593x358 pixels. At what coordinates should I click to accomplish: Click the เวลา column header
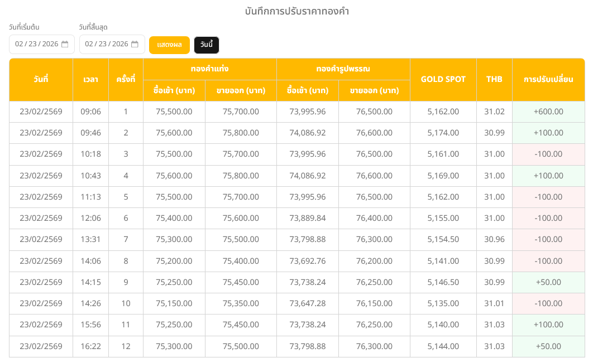coord(90,80)
